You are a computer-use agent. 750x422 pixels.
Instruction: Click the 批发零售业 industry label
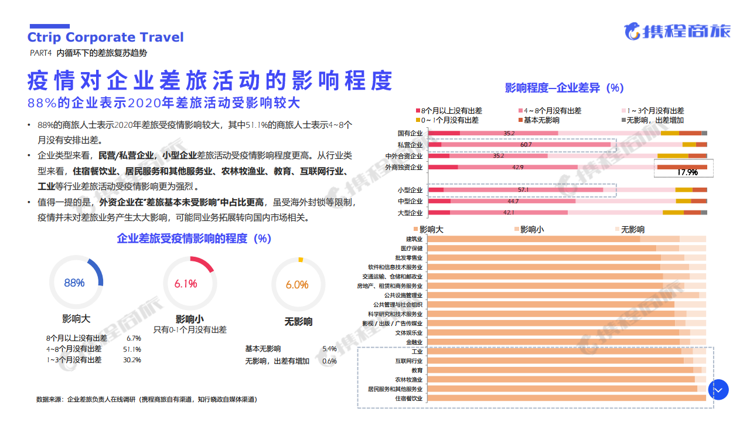408,258
